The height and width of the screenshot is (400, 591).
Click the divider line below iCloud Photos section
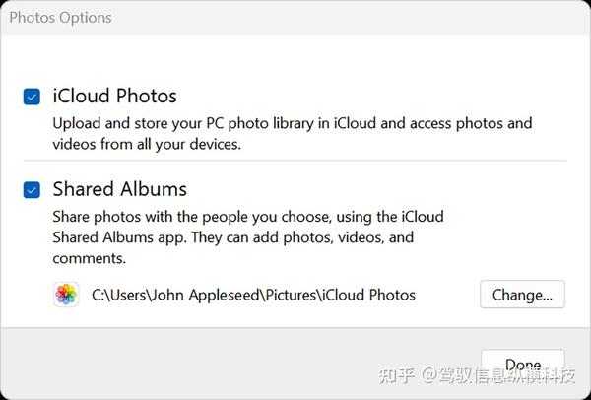[x=295, y=160]
